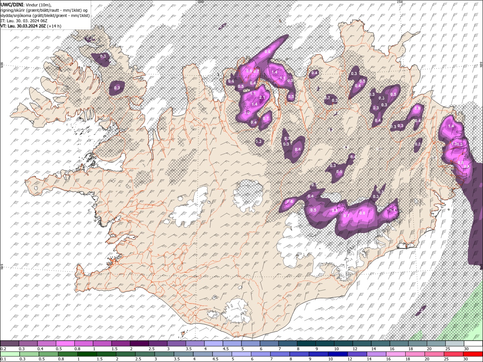
Task: Click the '15W' longitude label at the top
Action: point(400,2)
